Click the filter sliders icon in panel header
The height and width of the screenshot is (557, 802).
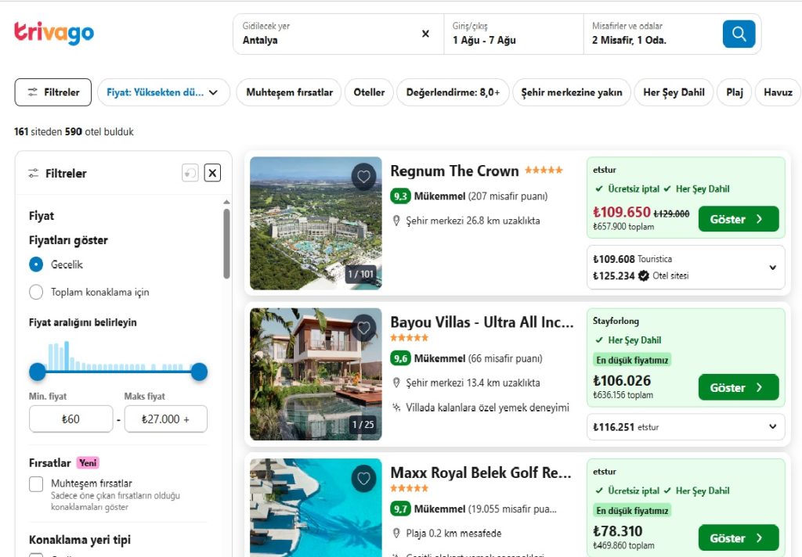(x=33, y=173)
